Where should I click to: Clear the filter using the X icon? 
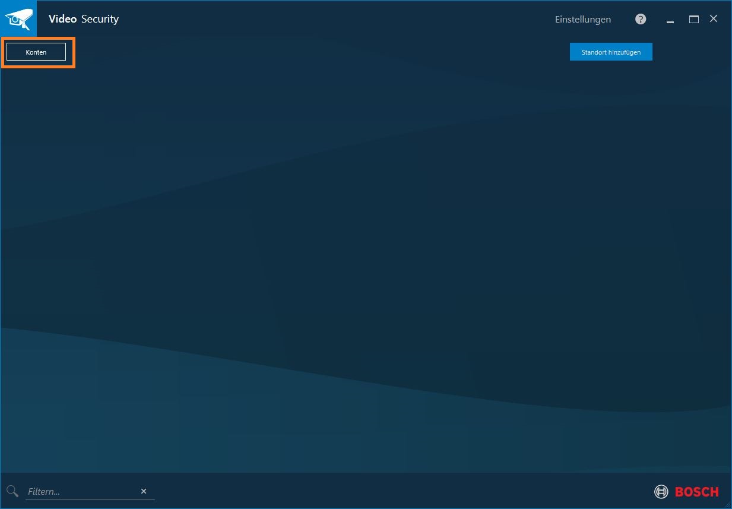tap(143, 491)
